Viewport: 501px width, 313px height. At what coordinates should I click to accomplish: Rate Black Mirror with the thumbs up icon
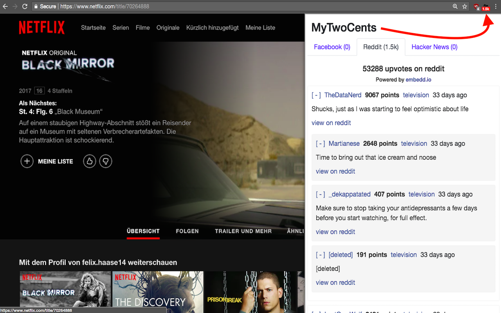click(89, 161)
